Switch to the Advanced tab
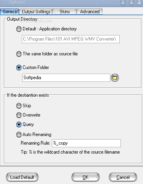The height and width of the screenshot is (184, 143). (90, 12)
